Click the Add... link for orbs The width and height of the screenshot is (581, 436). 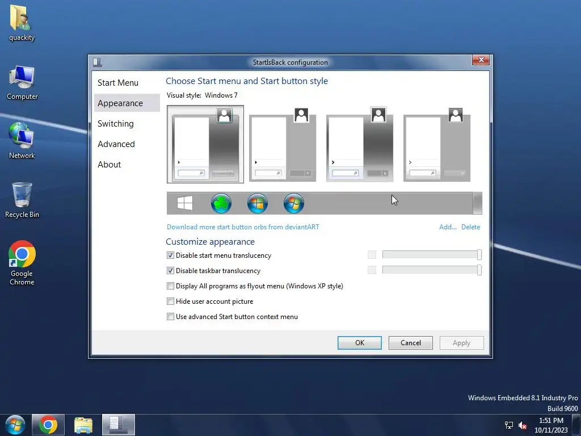click(x=448, y=227)
